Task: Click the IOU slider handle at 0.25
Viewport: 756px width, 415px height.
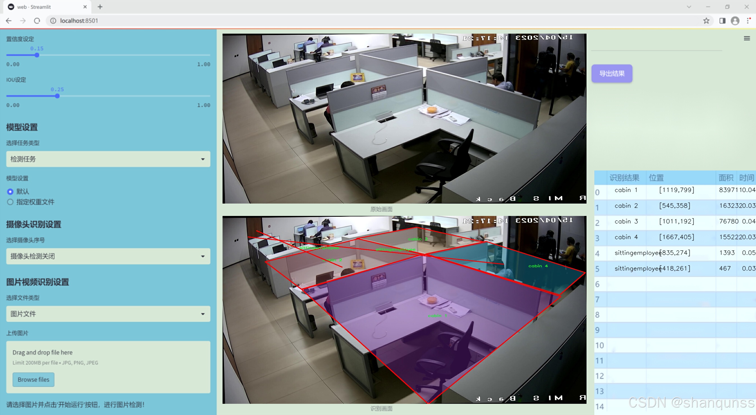Action: tap(57, 96)
